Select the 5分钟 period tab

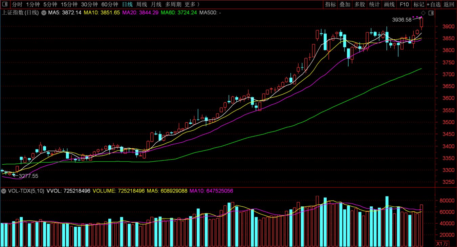pos(50,4)
